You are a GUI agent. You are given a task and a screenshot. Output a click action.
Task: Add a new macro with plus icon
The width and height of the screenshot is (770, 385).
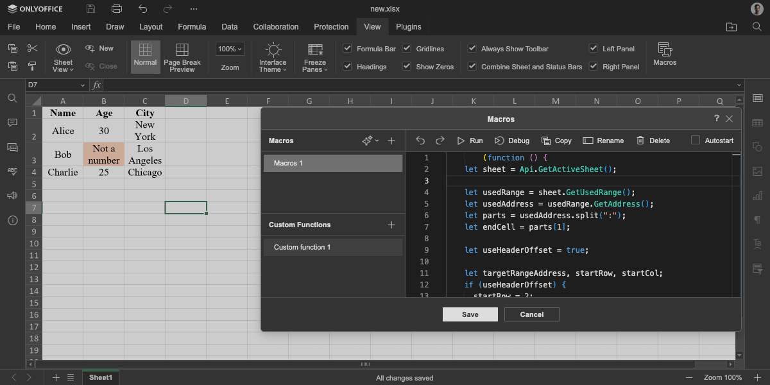(x=391, y=141)
